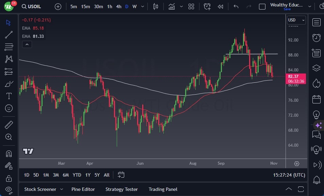Select the text annotation tool
Screen dimensions: 324x196
click(8, 96)
